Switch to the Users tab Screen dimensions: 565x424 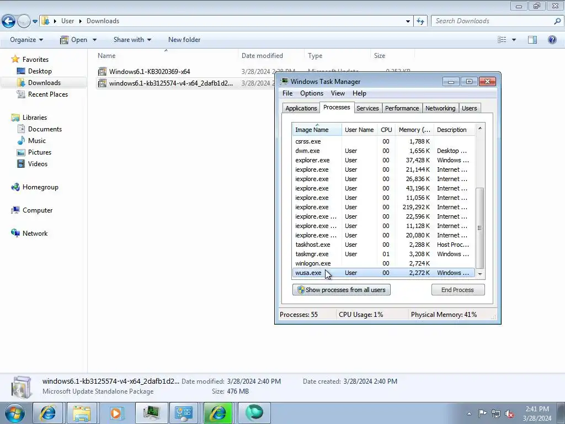pyautogui.click(x=469, y=108)
